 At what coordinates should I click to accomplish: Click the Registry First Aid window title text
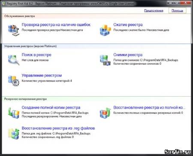pyautogui.click(x=70, y=3)
